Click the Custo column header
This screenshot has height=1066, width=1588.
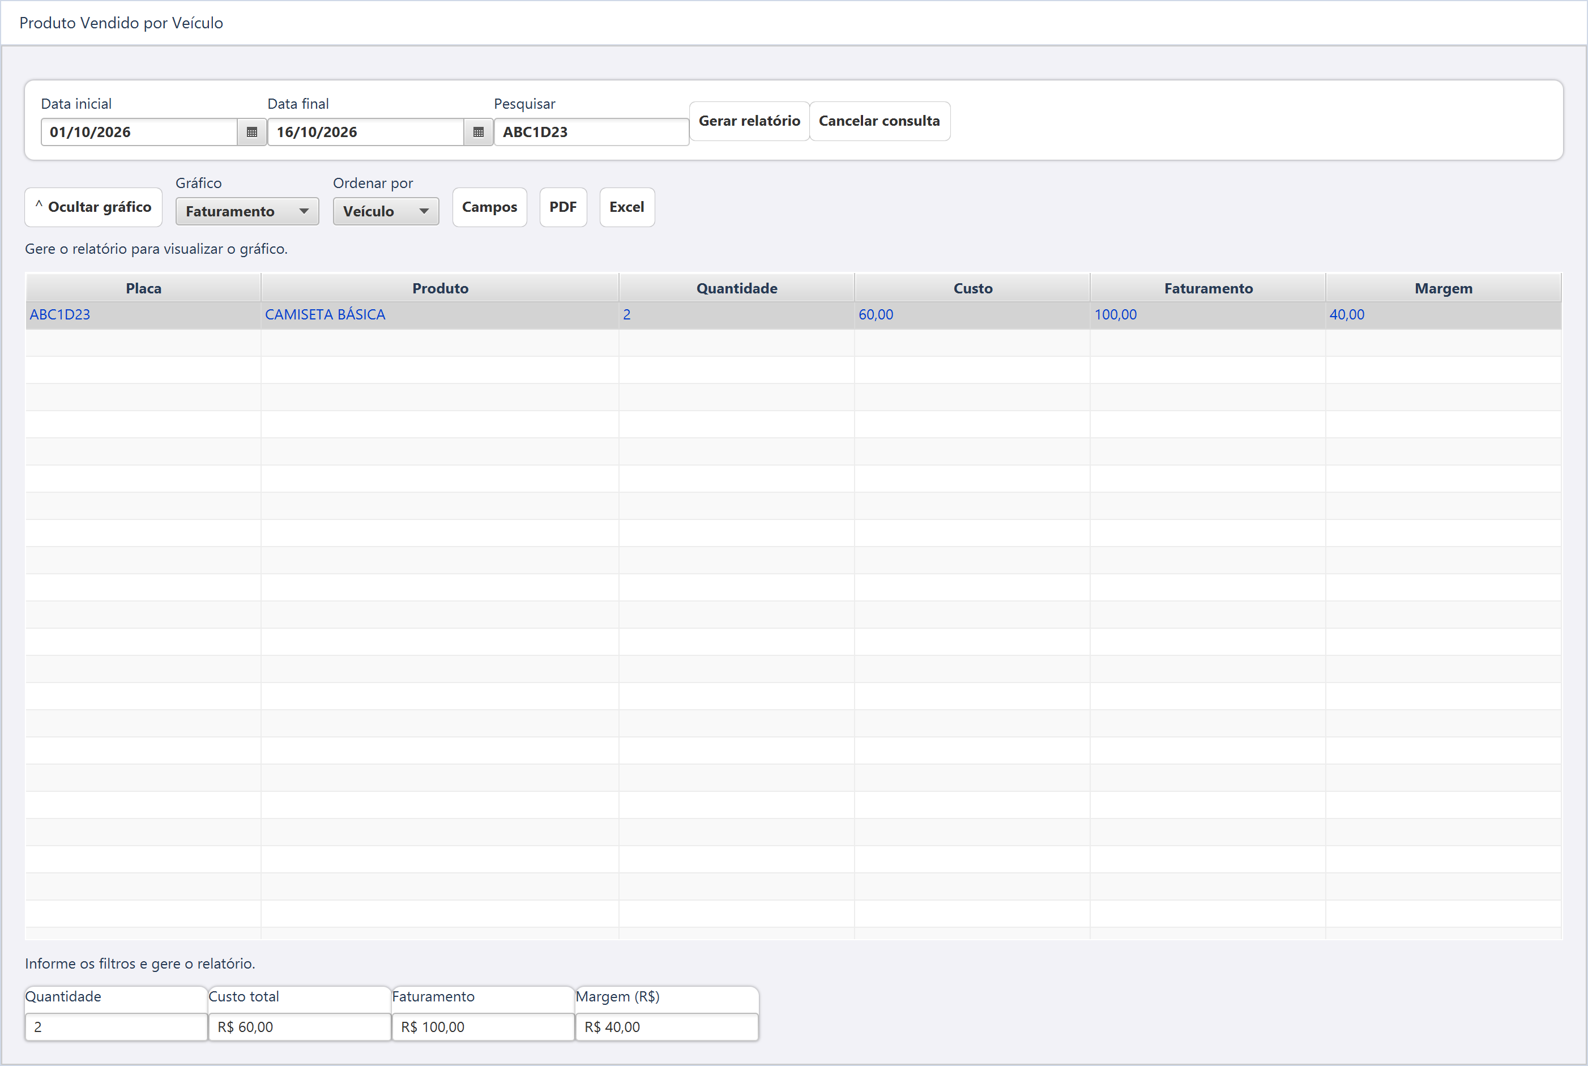tap(972, 288)
